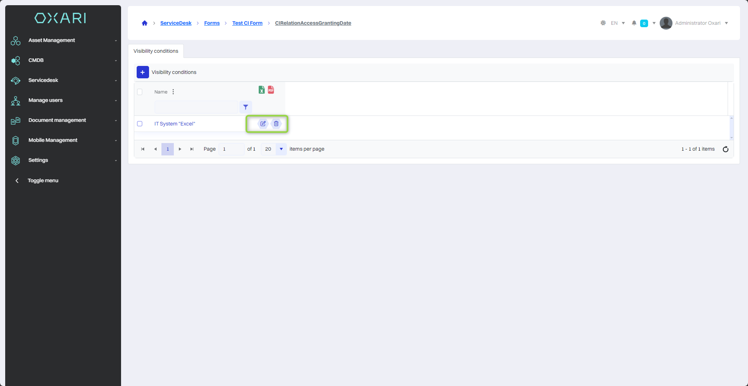Delete the IT System "Excel" condition

point(276,124)
